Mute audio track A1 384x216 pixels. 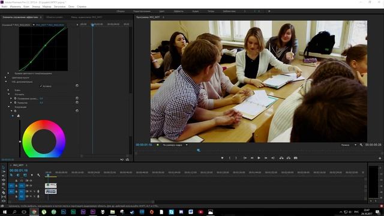[31, 191]
